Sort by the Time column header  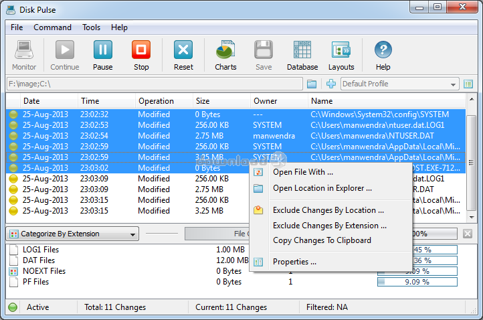point(106,101)
